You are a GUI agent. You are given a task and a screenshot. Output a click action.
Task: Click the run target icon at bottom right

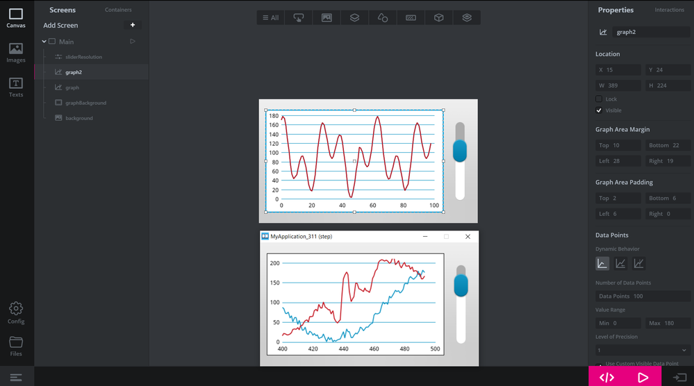coord(679,377)
